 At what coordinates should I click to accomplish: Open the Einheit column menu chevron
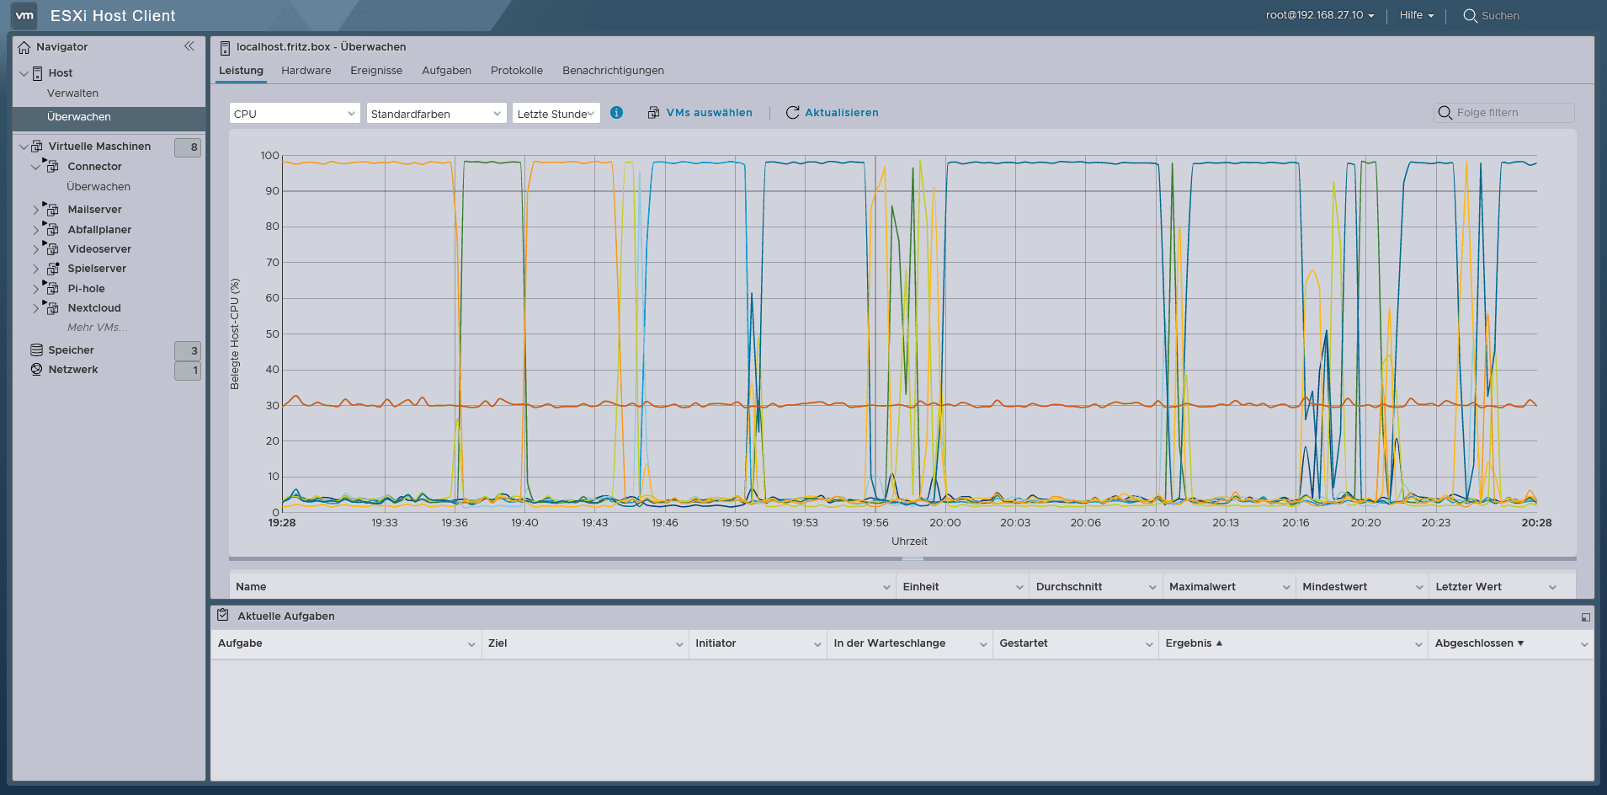tap(1019, 587)
